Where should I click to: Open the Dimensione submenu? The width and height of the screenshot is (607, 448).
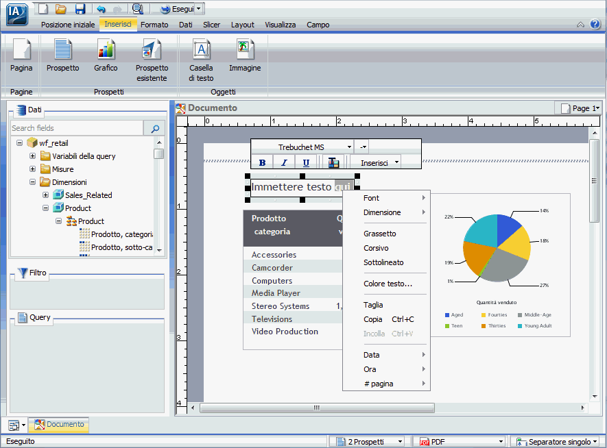387,212
